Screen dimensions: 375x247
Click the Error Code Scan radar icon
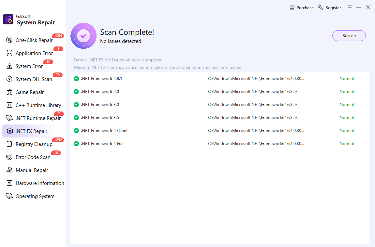click(x=9, y=157)
